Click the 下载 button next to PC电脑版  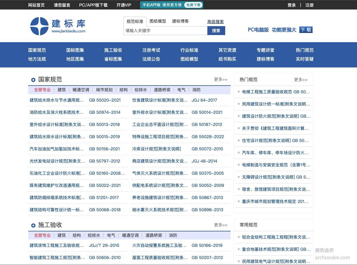(306, 30)
